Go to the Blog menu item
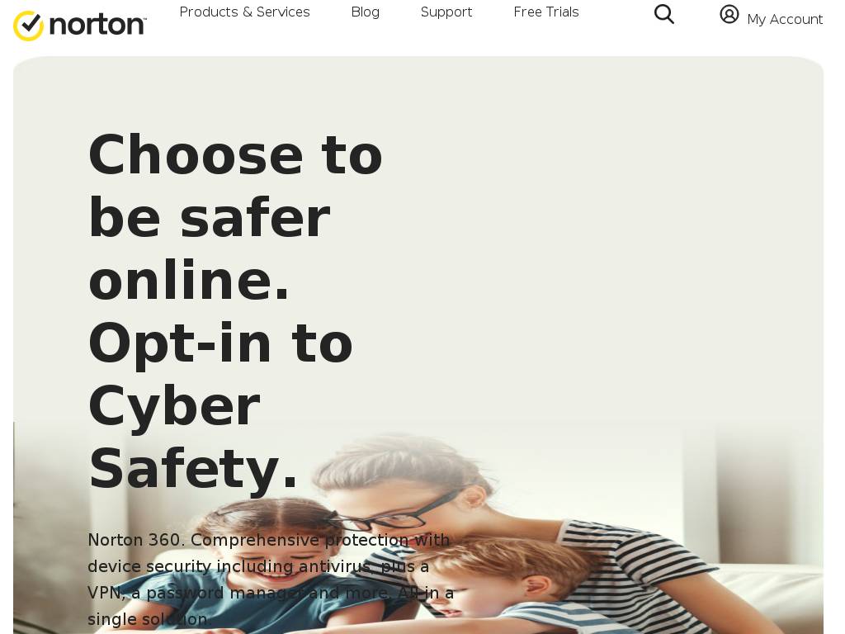The width and height of the screenshot is (845, 634). tap(366, 12)
